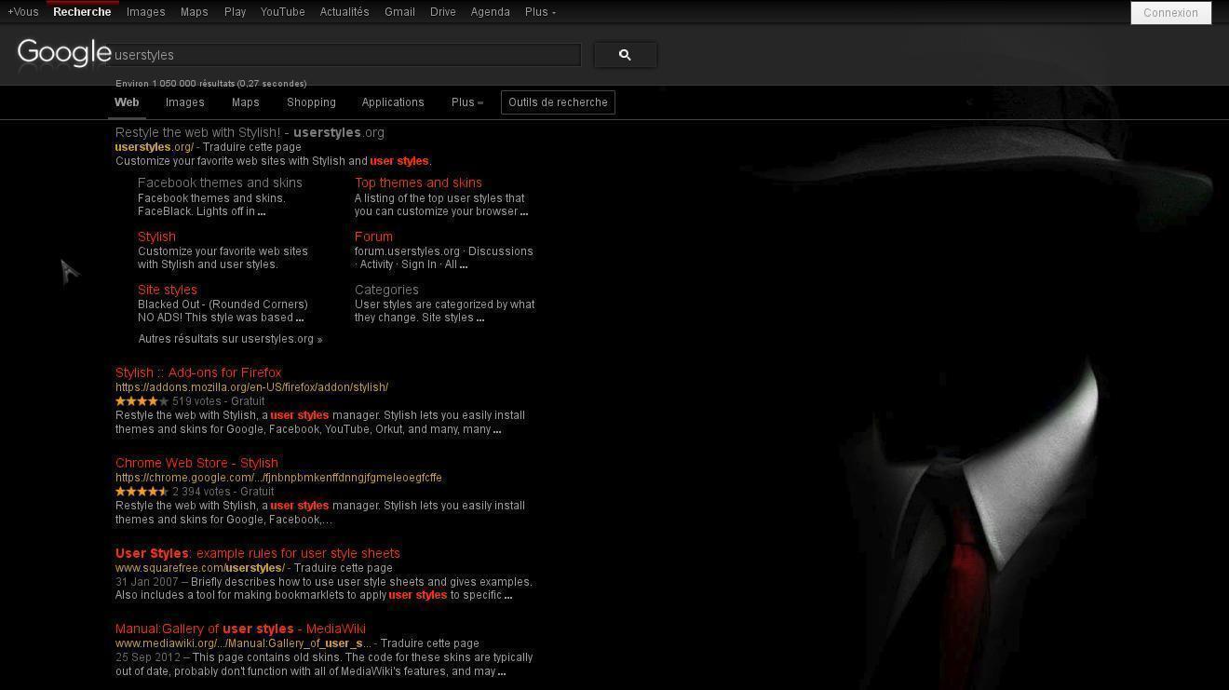Image resolution: width=1229 pixels, height=690 pixels.
Task: Click 'Traduire cette page' for squarefree result
Action: (x=343, y=568)
